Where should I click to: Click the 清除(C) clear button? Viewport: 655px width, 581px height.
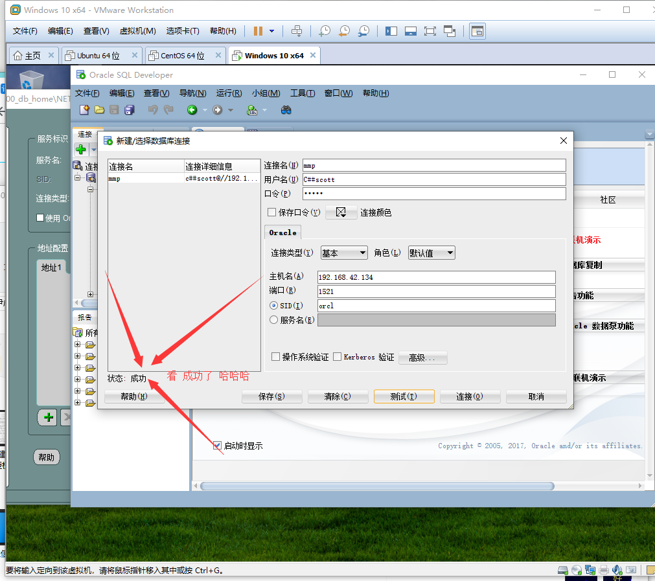(338, 396)
